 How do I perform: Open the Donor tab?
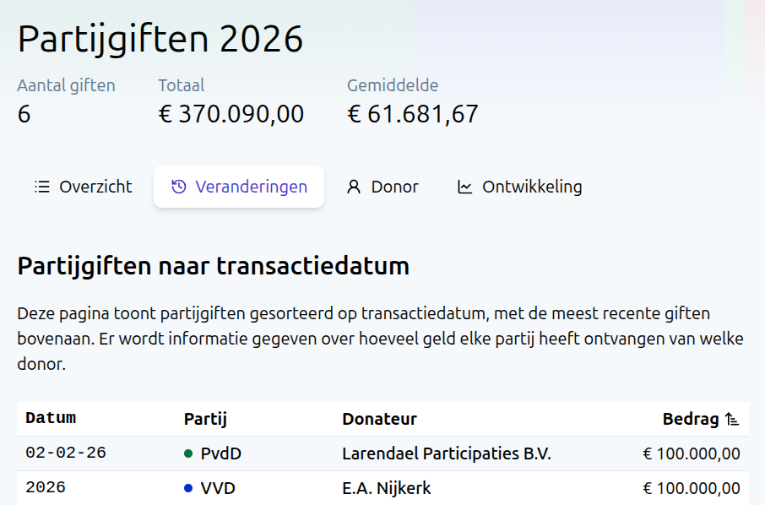pos(382,187)
